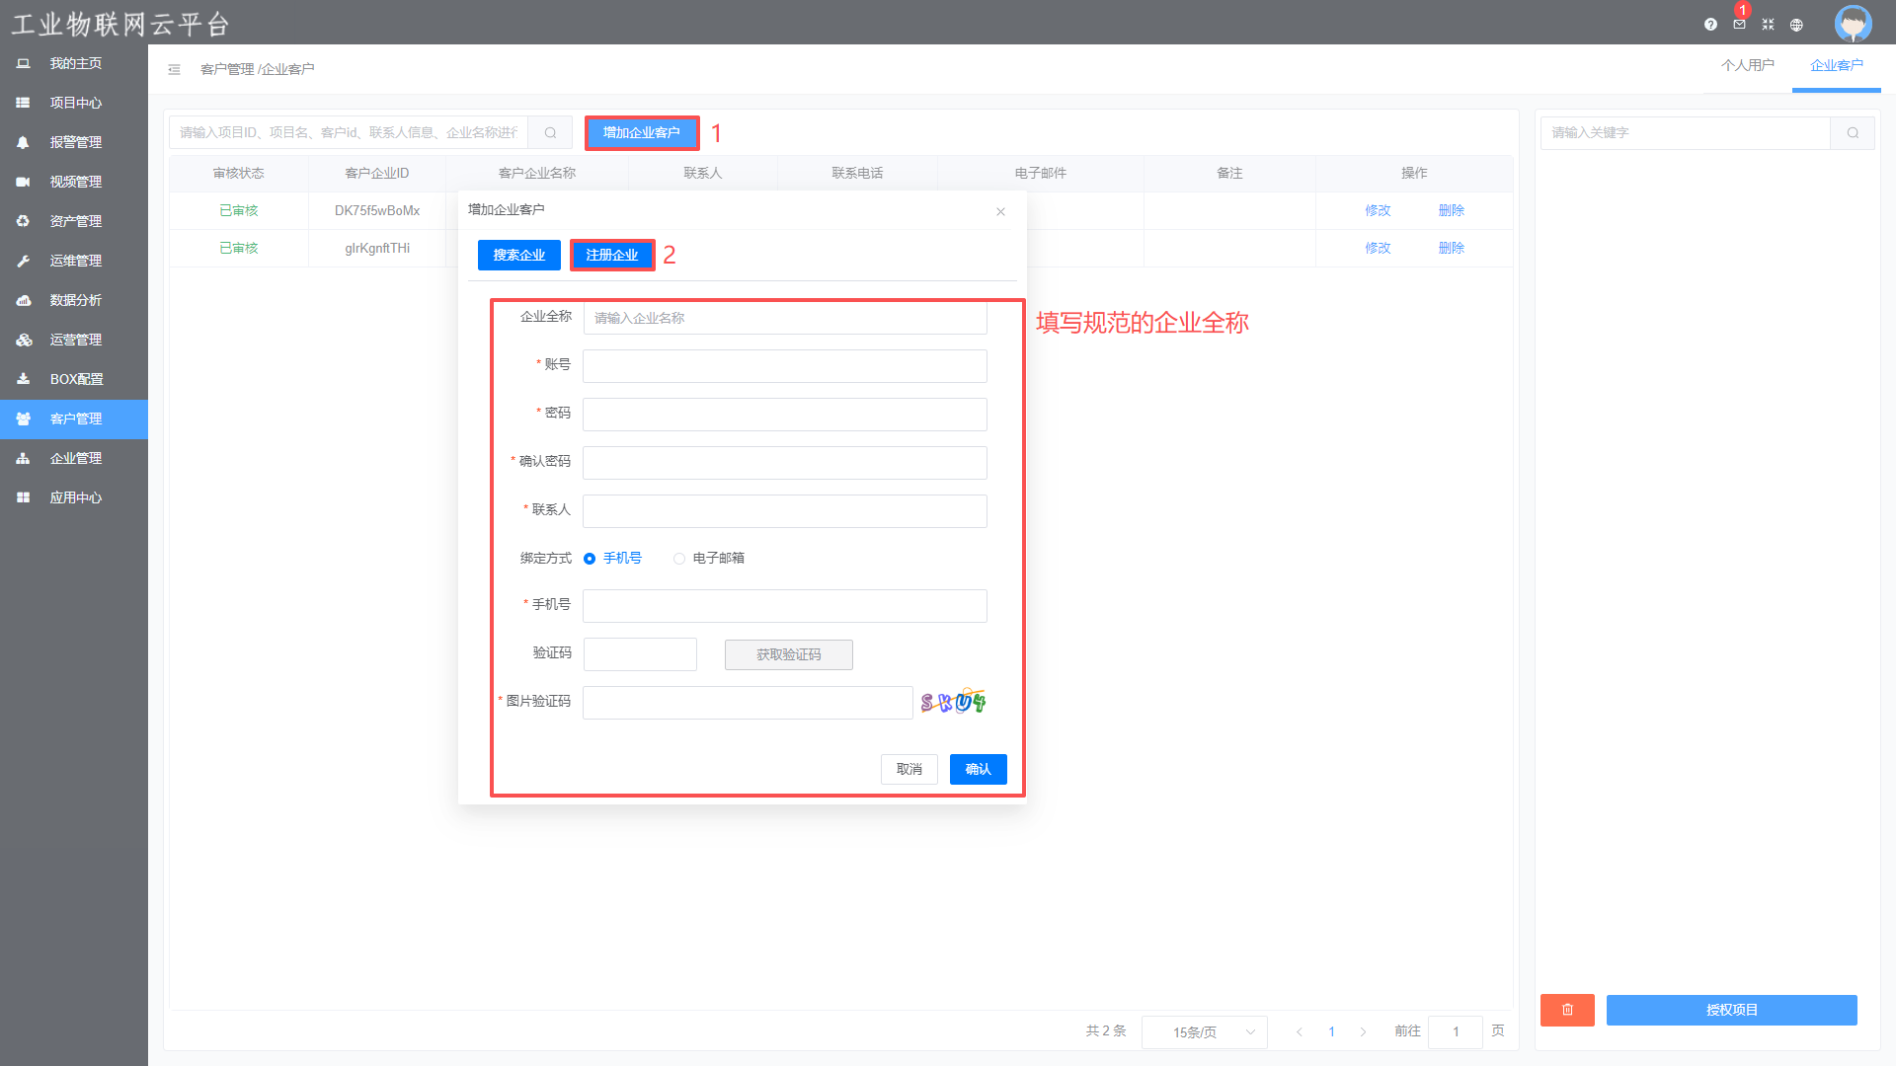The height and width of the screenshot is (1066, 1896).
Task: Select the 电子邮箱 binding radio button
Action: (x=679, y=559)
